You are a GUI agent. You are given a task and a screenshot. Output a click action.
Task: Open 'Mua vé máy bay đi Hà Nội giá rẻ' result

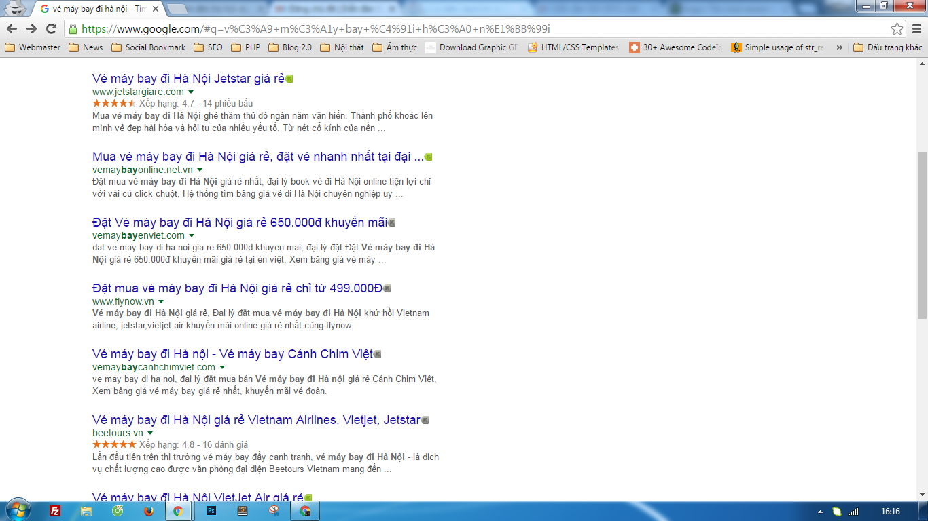pyautogui.click(x=258, y=157)
